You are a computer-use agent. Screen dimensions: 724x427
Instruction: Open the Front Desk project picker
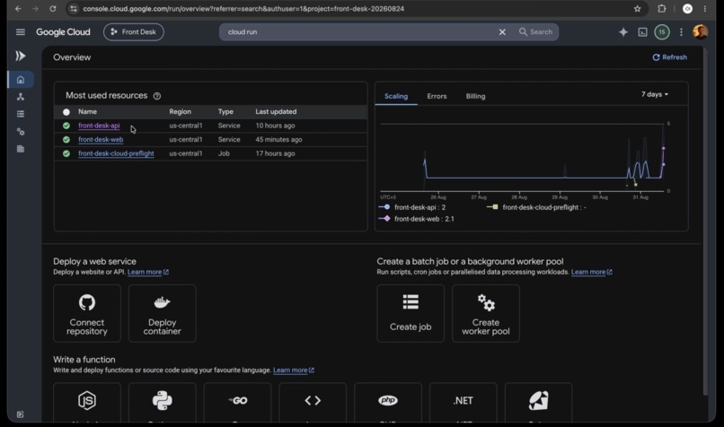pos(134,31)
